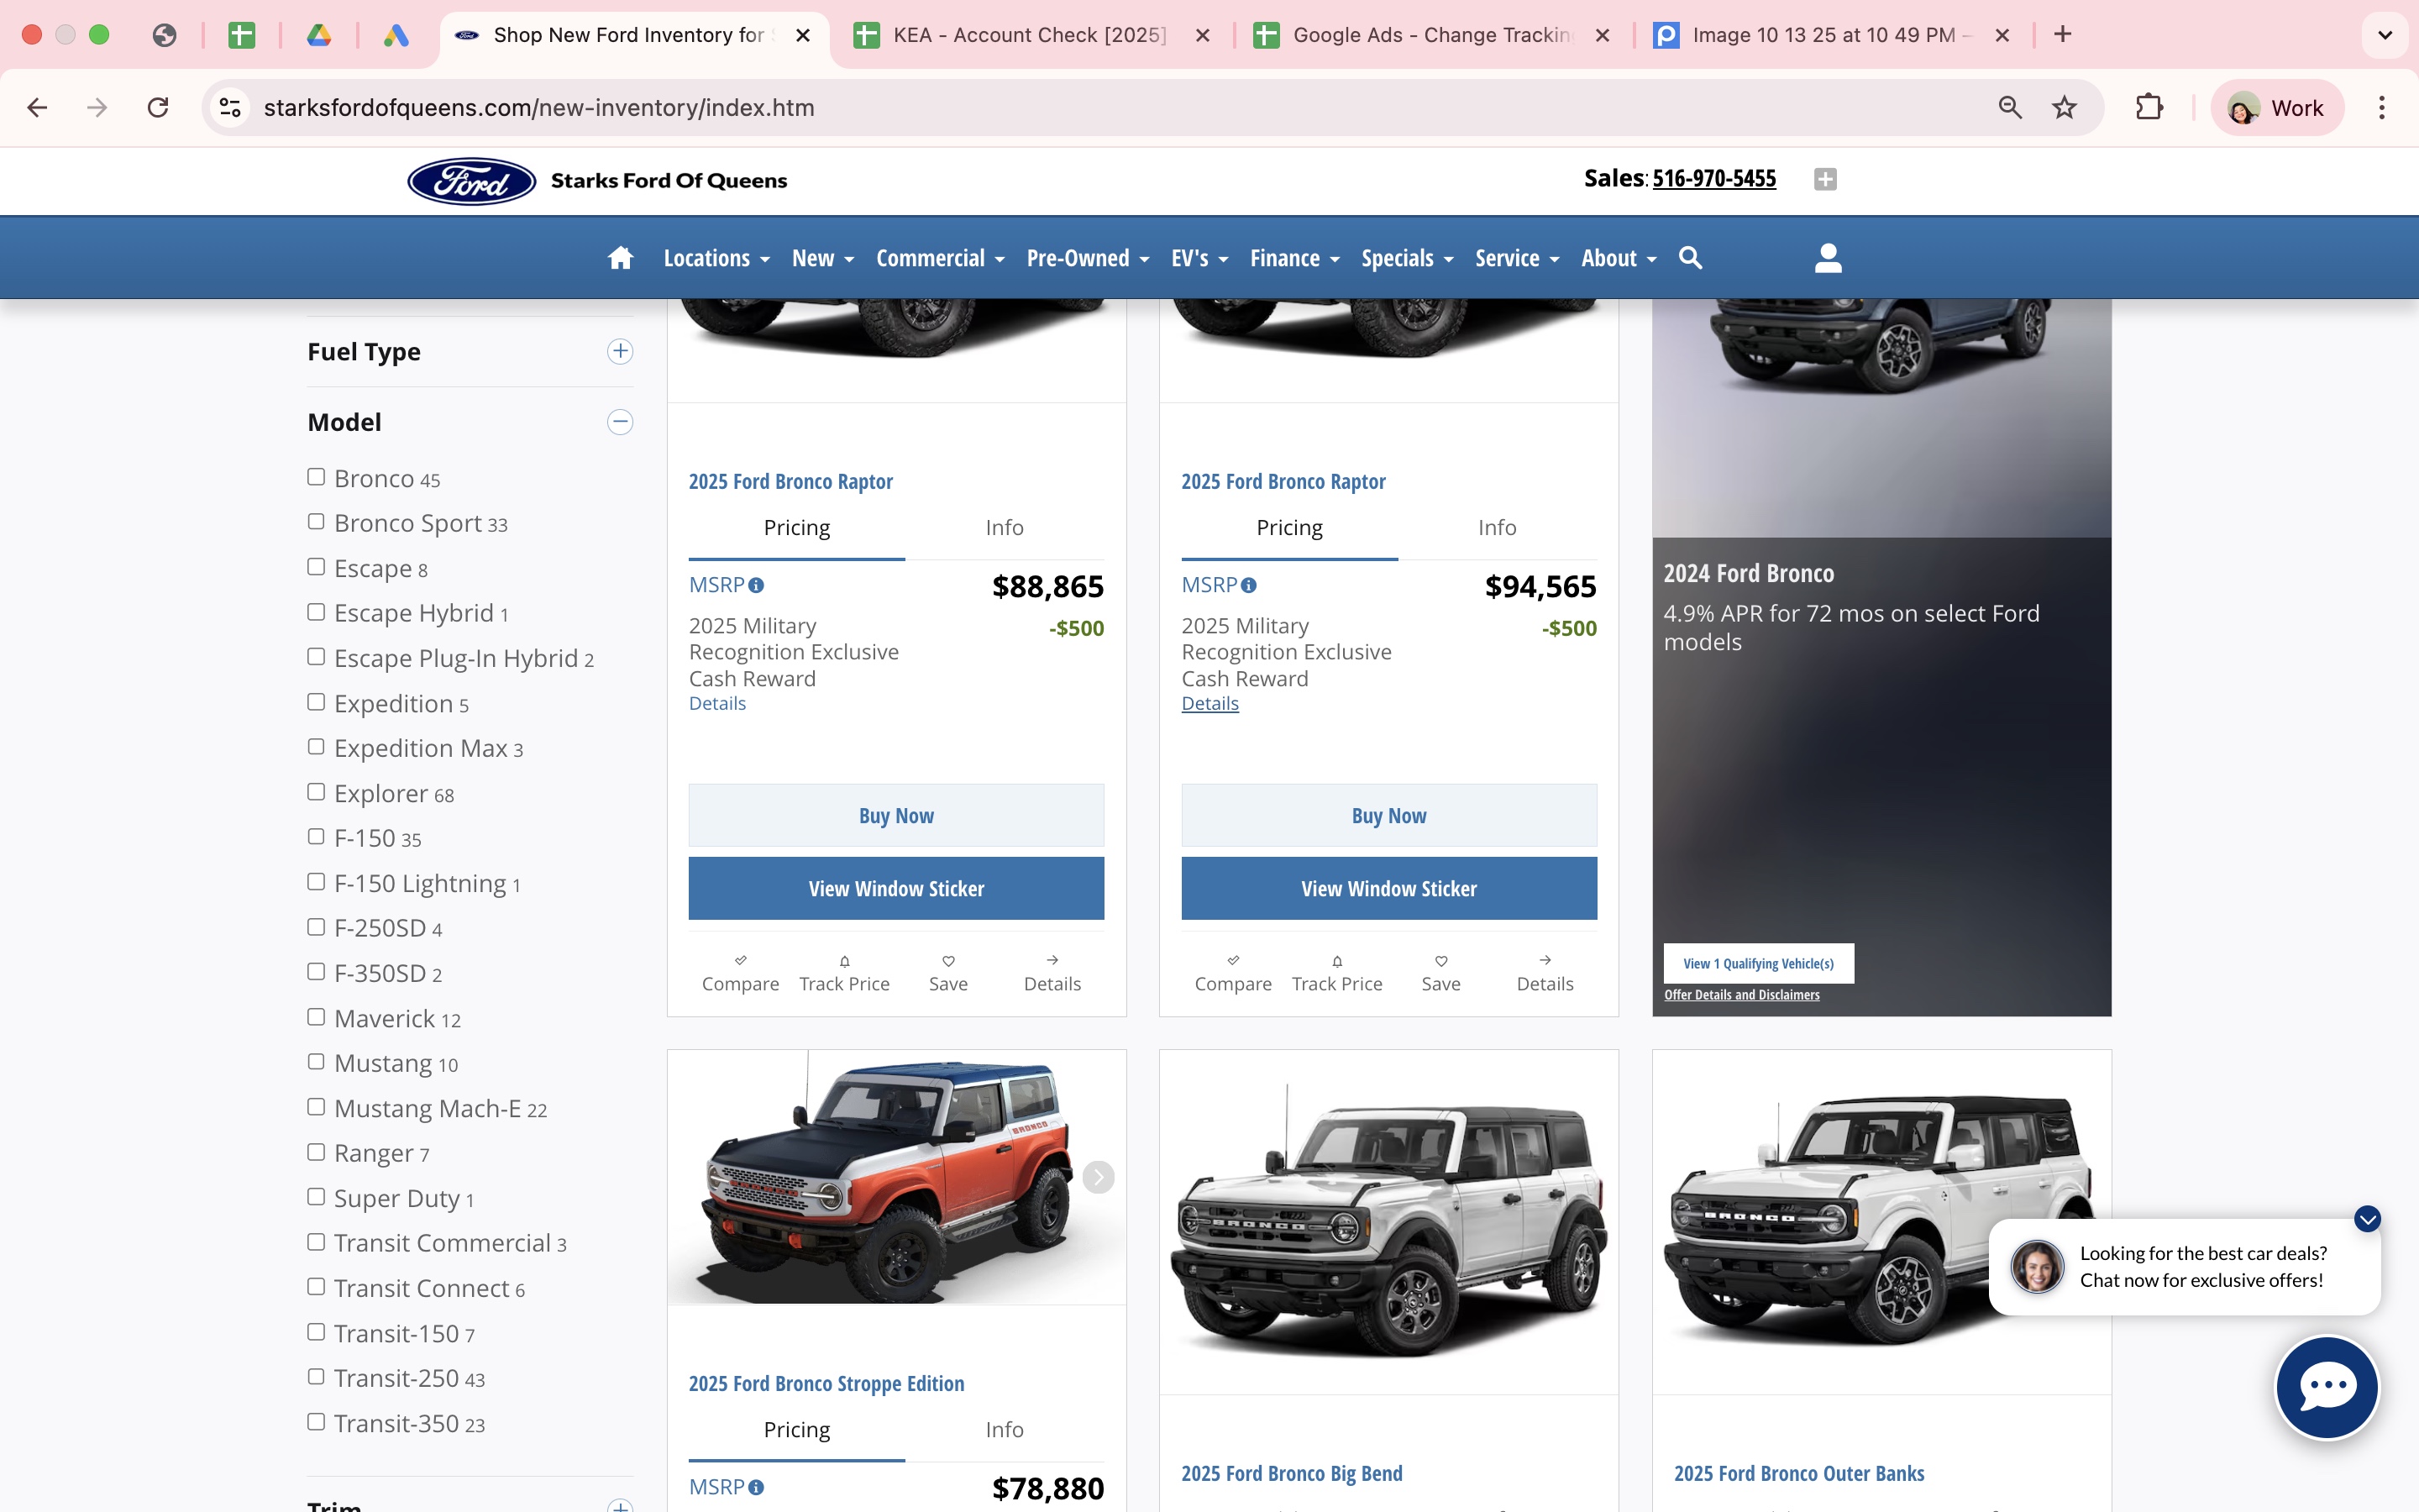
Task: Click MSRP info icon on $88,865 Raptor
Action: point(757,586)
